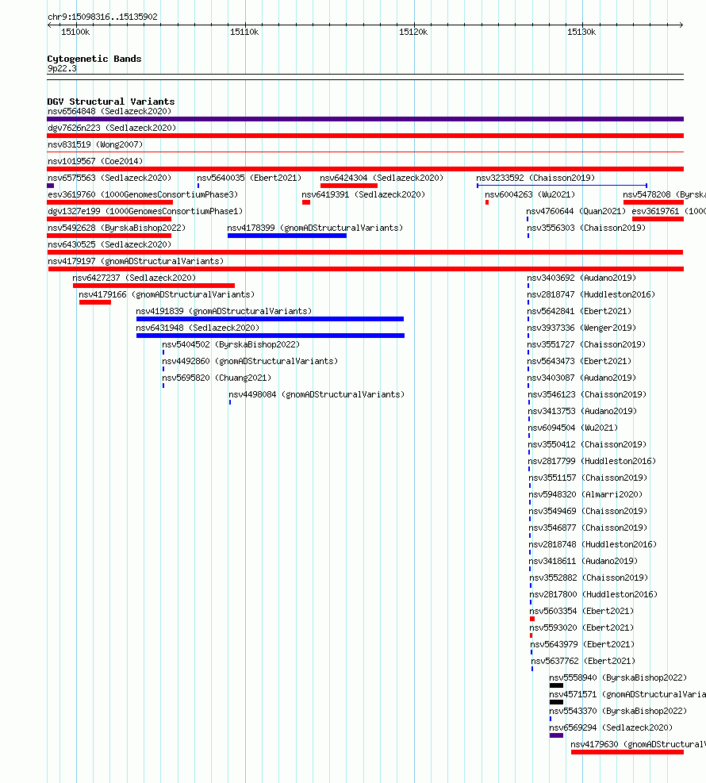Click nsv5492628 (ByrskaBishop2022) label

coord(117,228)
